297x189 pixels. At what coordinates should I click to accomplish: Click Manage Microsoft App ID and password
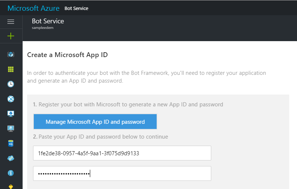[x=95, y=122]
